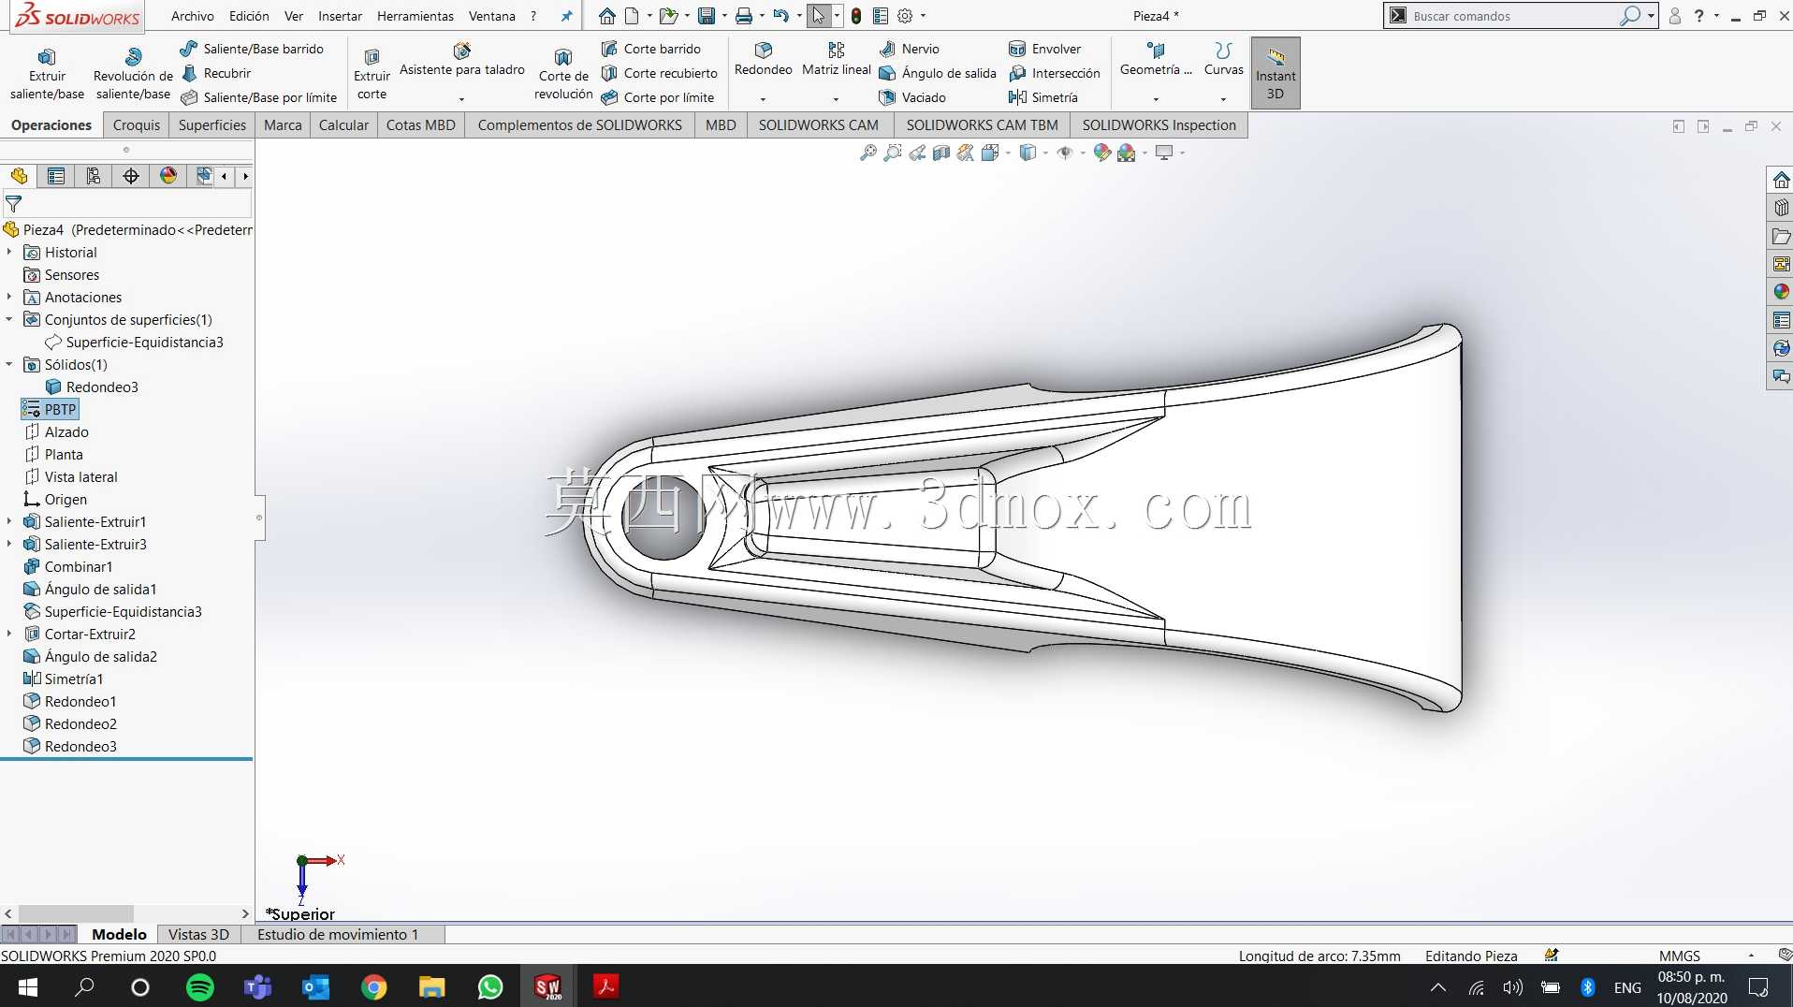Viewport: 1793px width, 1007px height.
Task: Select Alzado plane in tree
Action: click(x=56, y=431)
